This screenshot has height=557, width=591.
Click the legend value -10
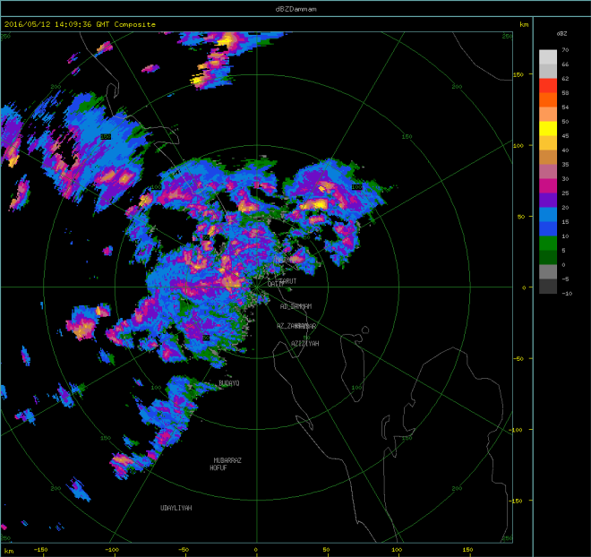(567, 293)
